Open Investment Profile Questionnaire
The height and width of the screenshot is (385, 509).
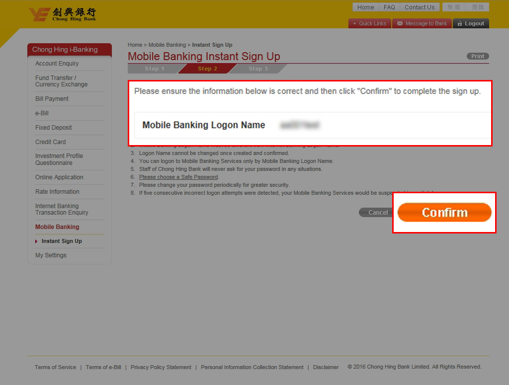59,159
